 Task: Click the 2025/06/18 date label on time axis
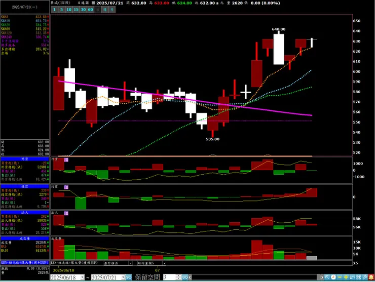pyautogui.click(x=64, y=270)
